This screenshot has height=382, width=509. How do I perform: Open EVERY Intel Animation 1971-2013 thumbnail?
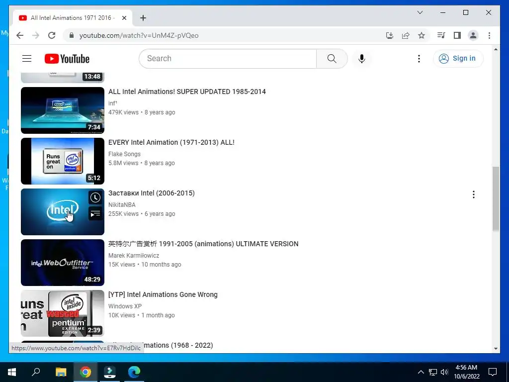[x=63, y=161]
